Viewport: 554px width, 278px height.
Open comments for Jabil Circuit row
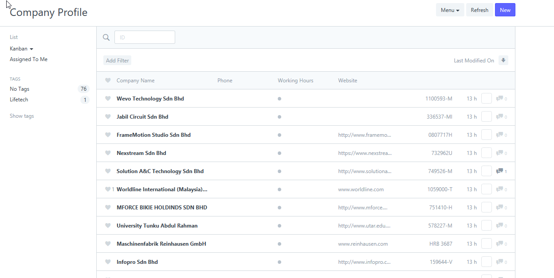501,117
